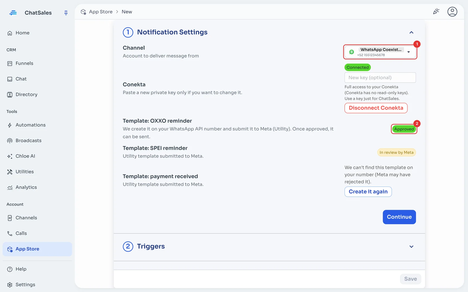Click the Chloe AI sparkle icon
Screen dimensions: 468x292
(x=10, y=156)
